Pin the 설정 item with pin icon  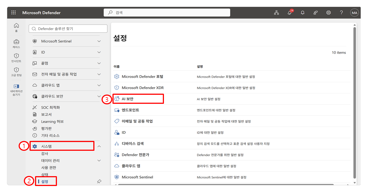pyautogui.click(x=99, y=181)
